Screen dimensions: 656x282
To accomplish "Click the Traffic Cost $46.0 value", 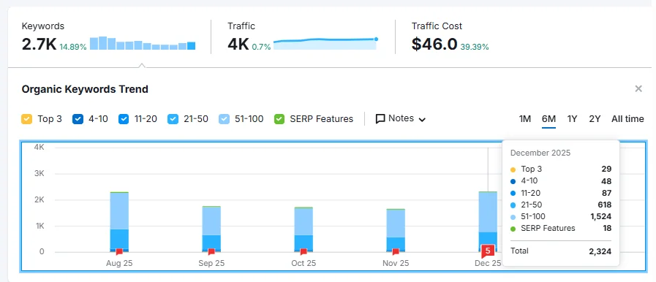I will (x=434, y=44).
